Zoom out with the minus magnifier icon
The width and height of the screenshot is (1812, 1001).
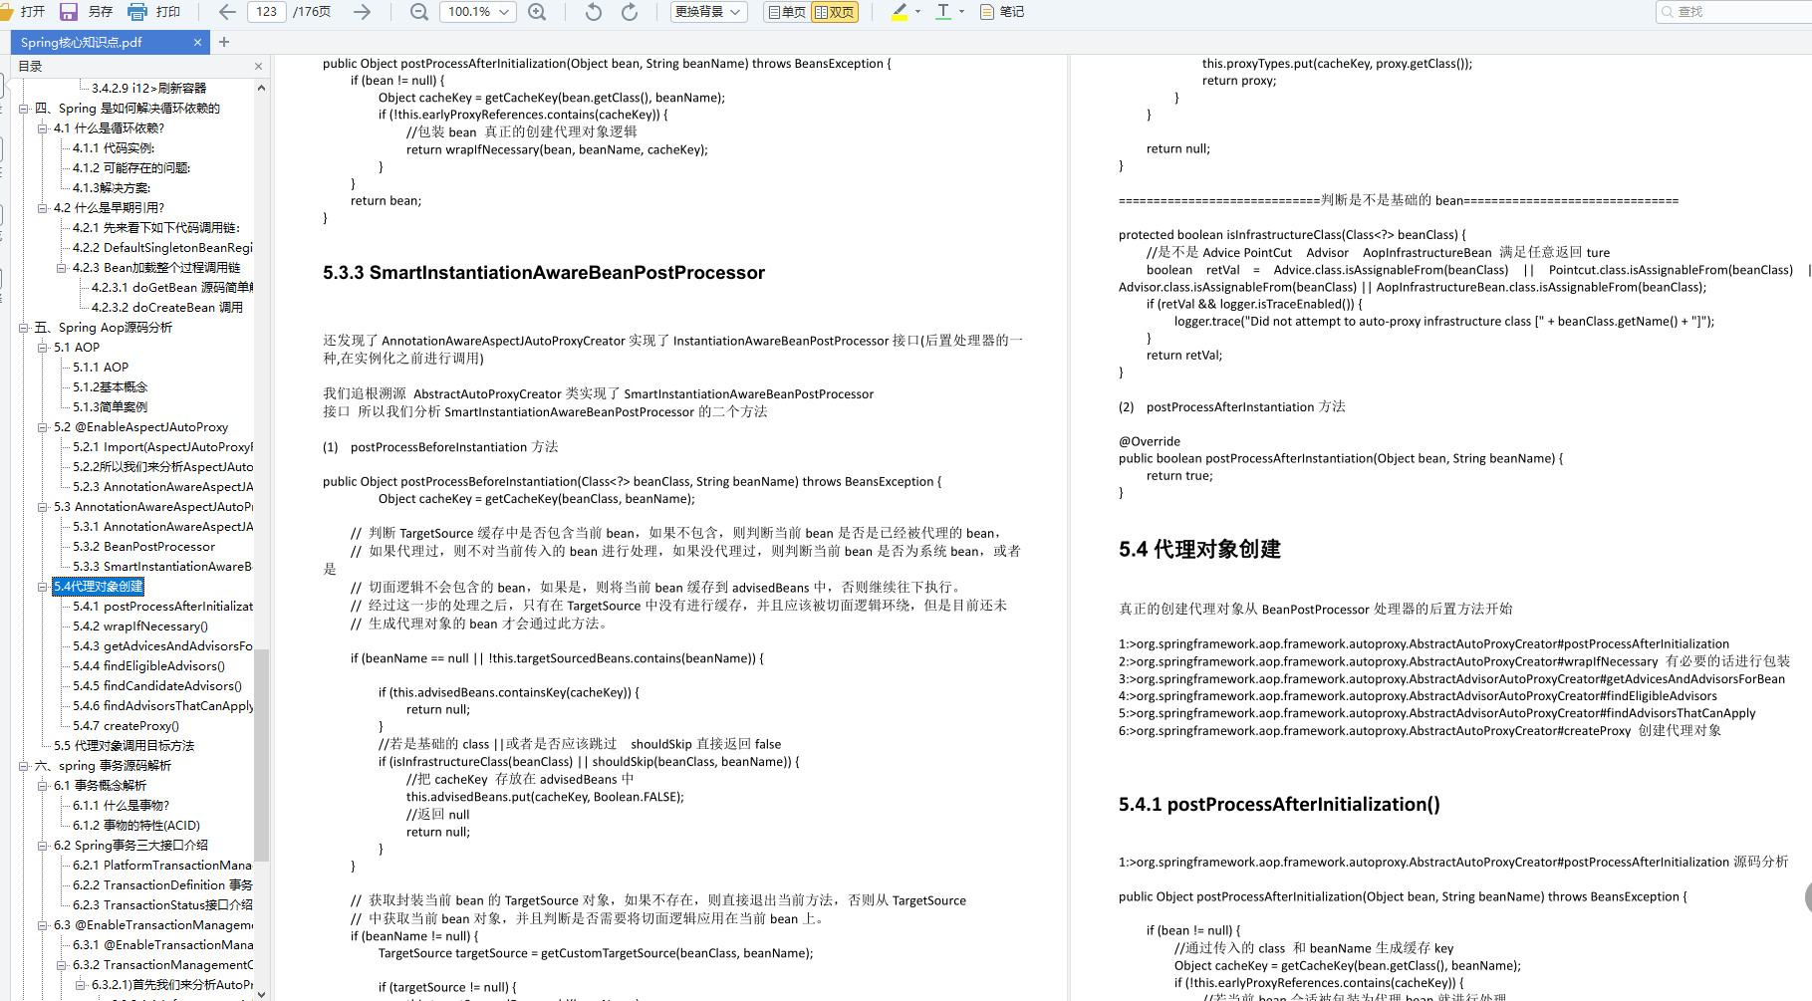click(419, 12)
